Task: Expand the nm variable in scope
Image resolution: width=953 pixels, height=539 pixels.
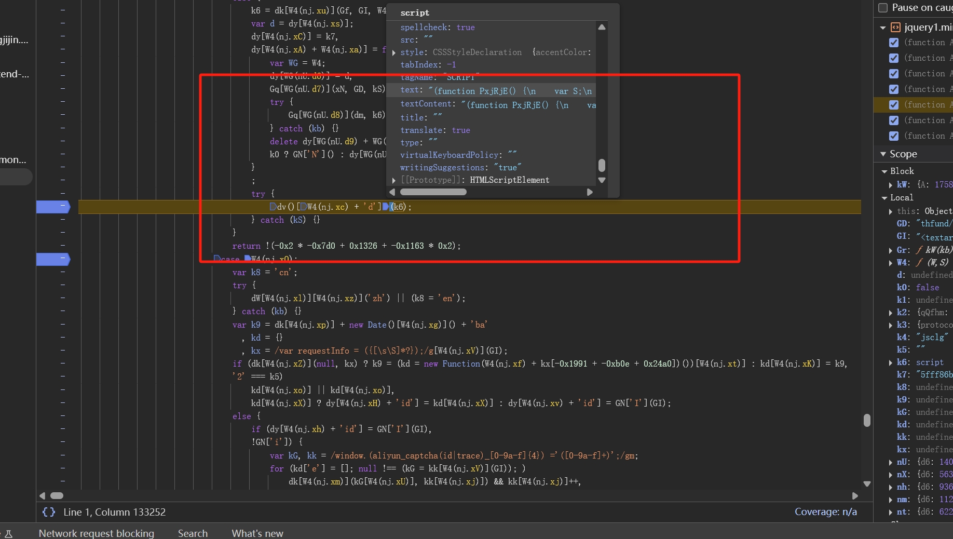Action: pos(891,500)
